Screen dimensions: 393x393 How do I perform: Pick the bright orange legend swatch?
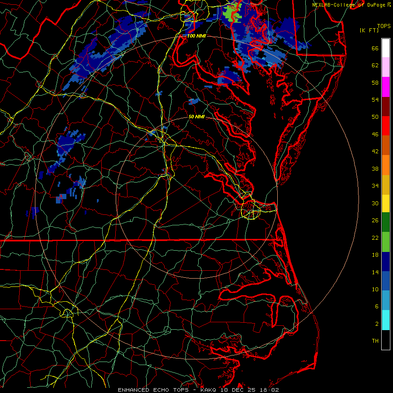[386, 165]
